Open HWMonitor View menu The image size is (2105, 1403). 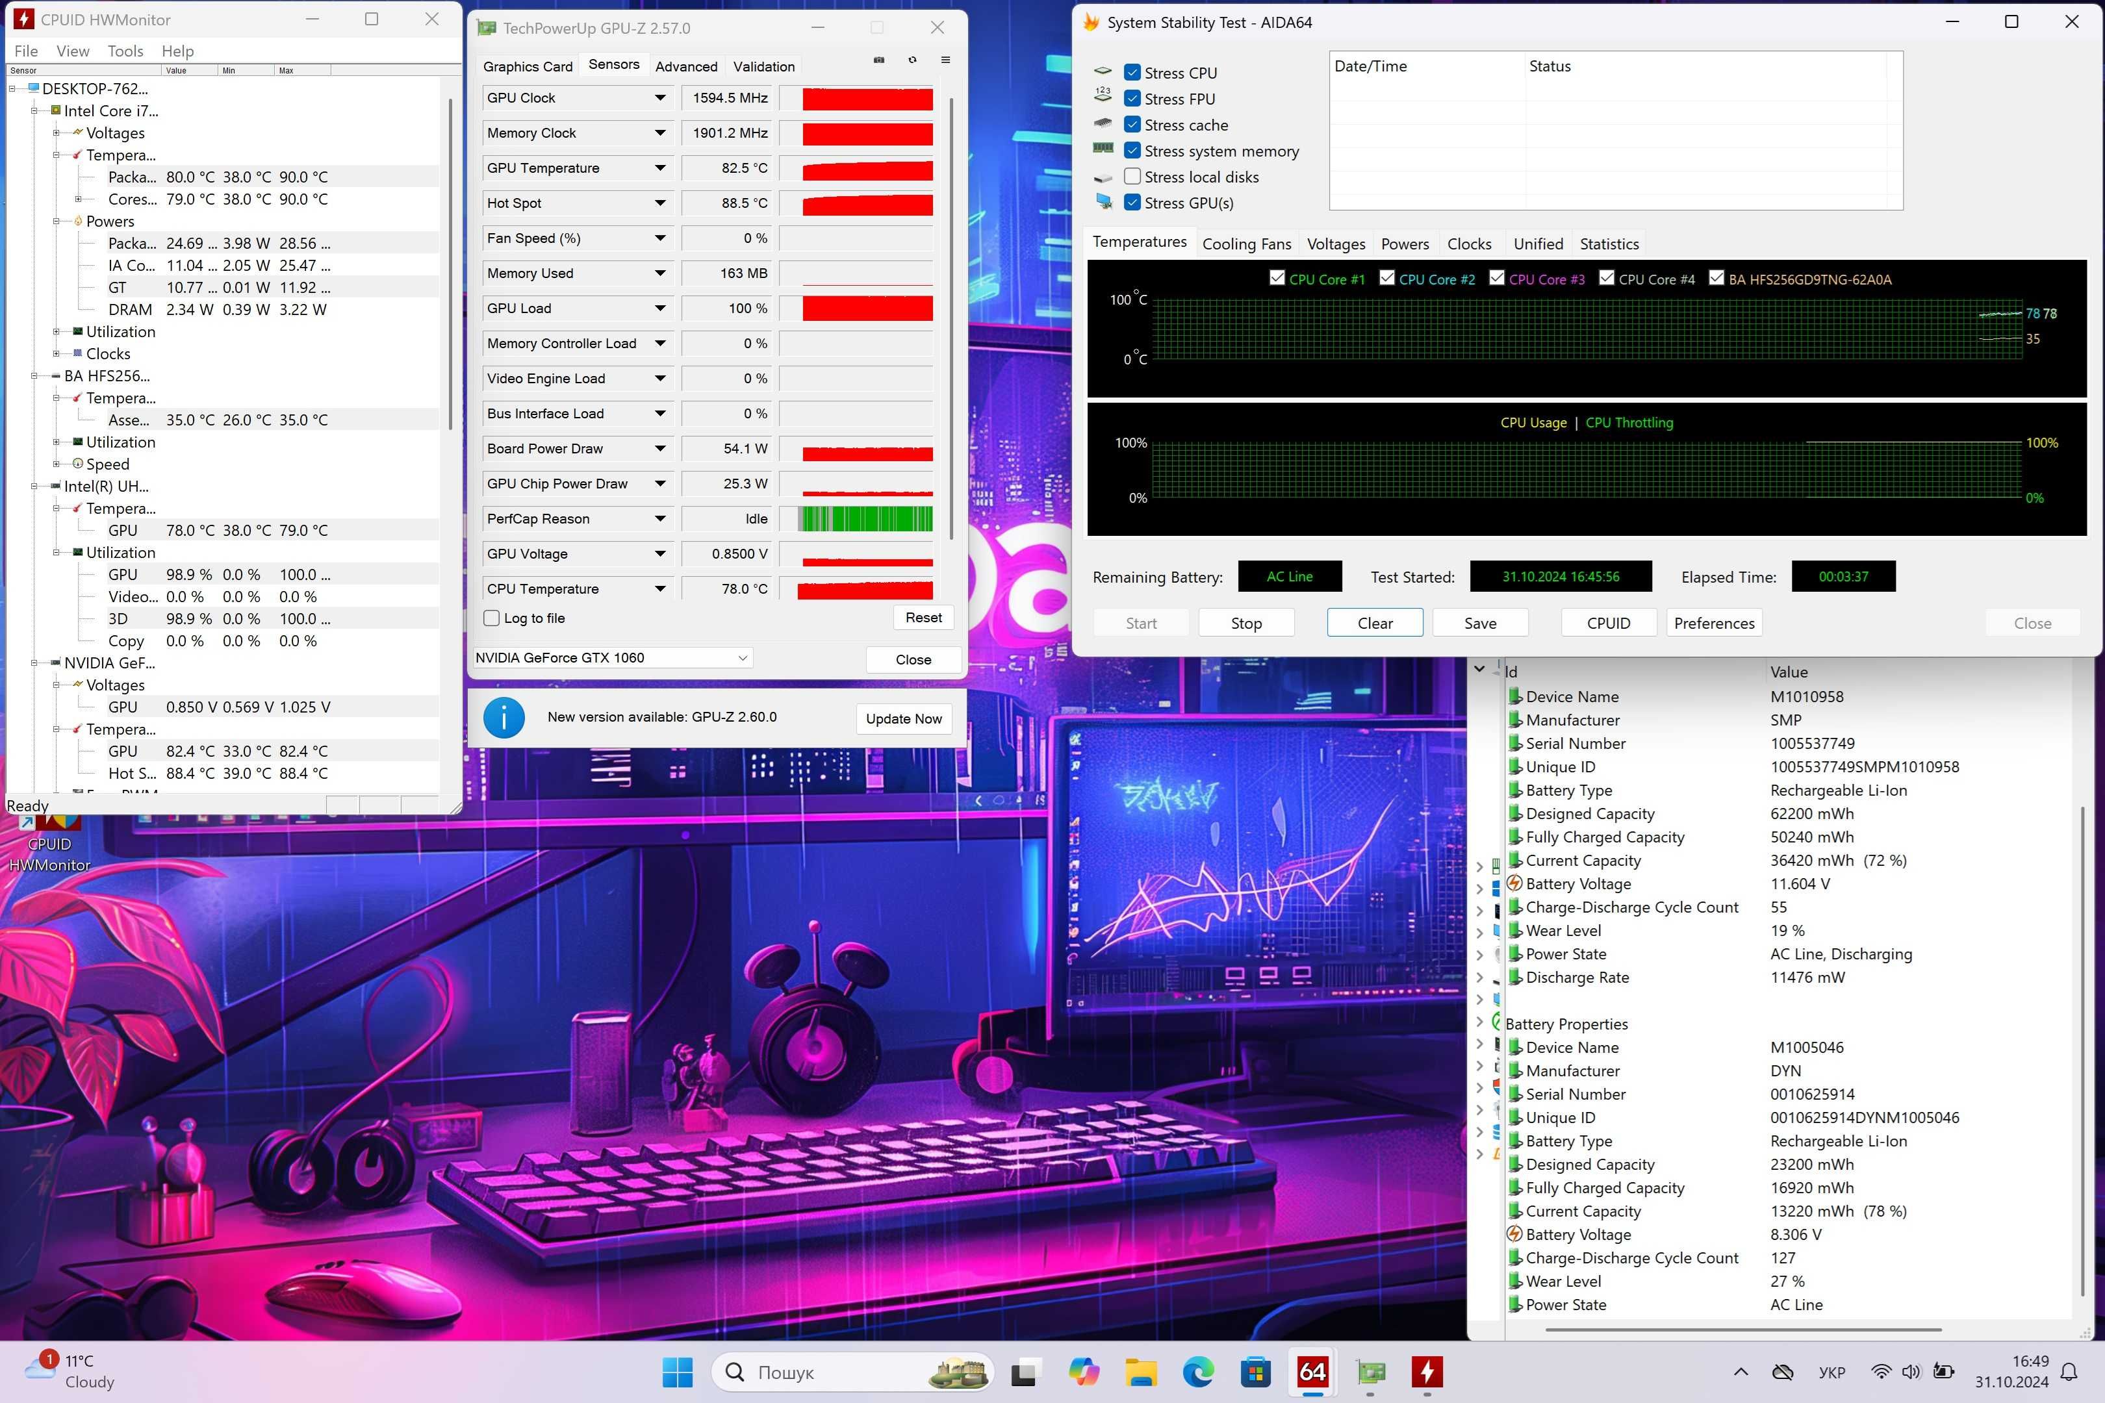click(x=73, y=51)
